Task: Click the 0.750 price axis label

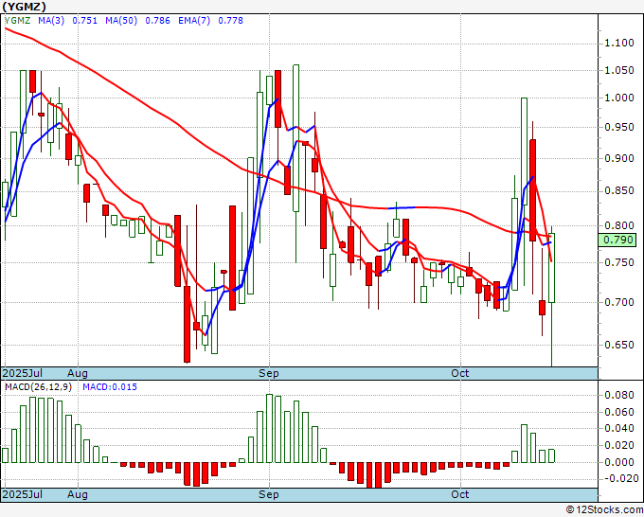Action: [619, 262]
